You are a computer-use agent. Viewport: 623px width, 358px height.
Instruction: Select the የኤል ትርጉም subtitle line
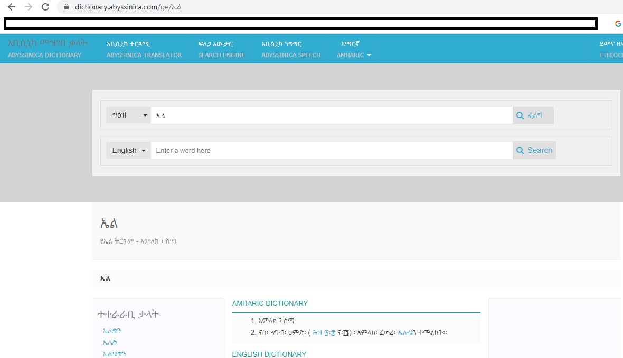(x=138, y=241)
